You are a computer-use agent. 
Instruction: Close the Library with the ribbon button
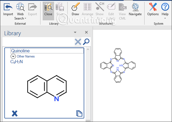tap(48, 11)
